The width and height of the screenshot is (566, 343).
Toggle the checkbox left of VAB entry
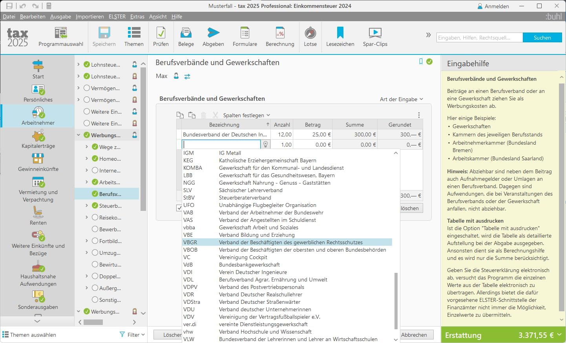point(179,208)
